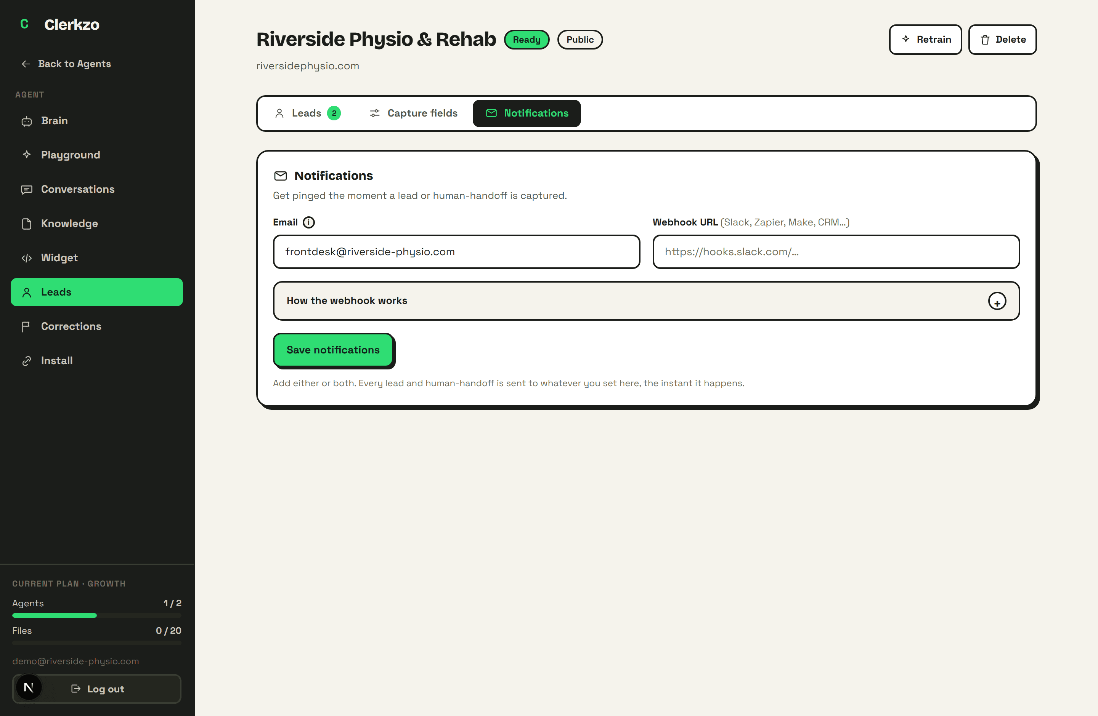Click the Public visibility badge

[x=580, y=40]
